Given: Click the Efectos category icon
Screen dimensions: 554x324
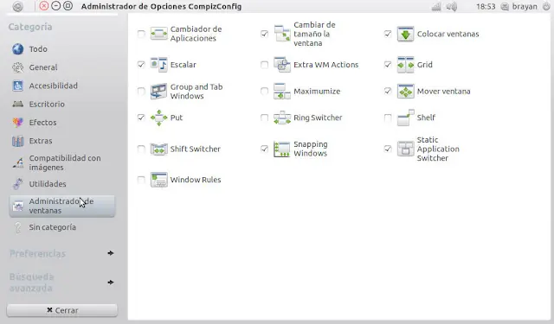Looking at the screenshot, I should pyautogui.click(x=17, y=123).
